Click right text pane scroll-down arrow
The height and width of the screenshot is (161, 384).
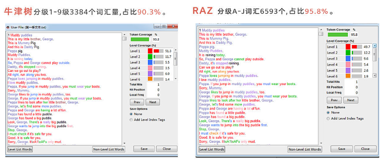(x=321, y=143)
